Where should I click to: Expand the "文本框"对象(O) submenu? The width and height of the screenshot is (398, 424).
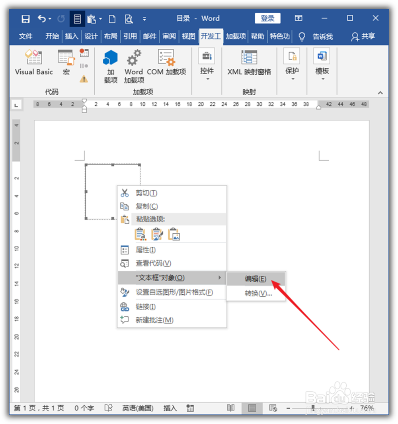(172, 278)
